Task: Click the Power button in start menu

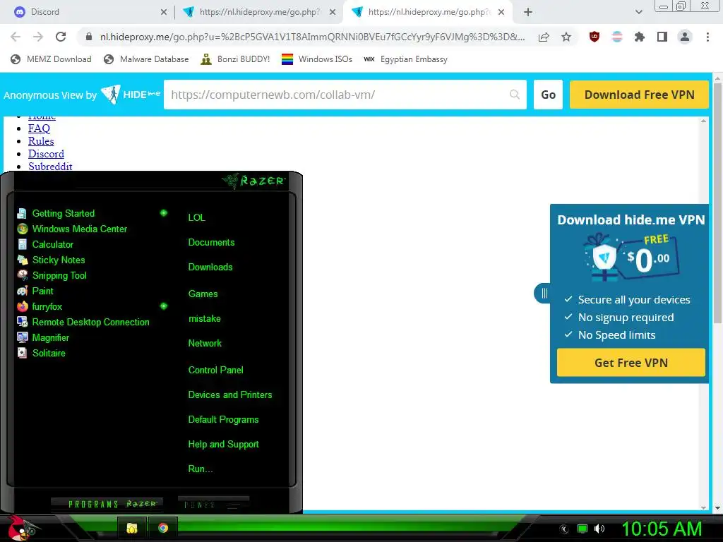Action: (213, 504)
